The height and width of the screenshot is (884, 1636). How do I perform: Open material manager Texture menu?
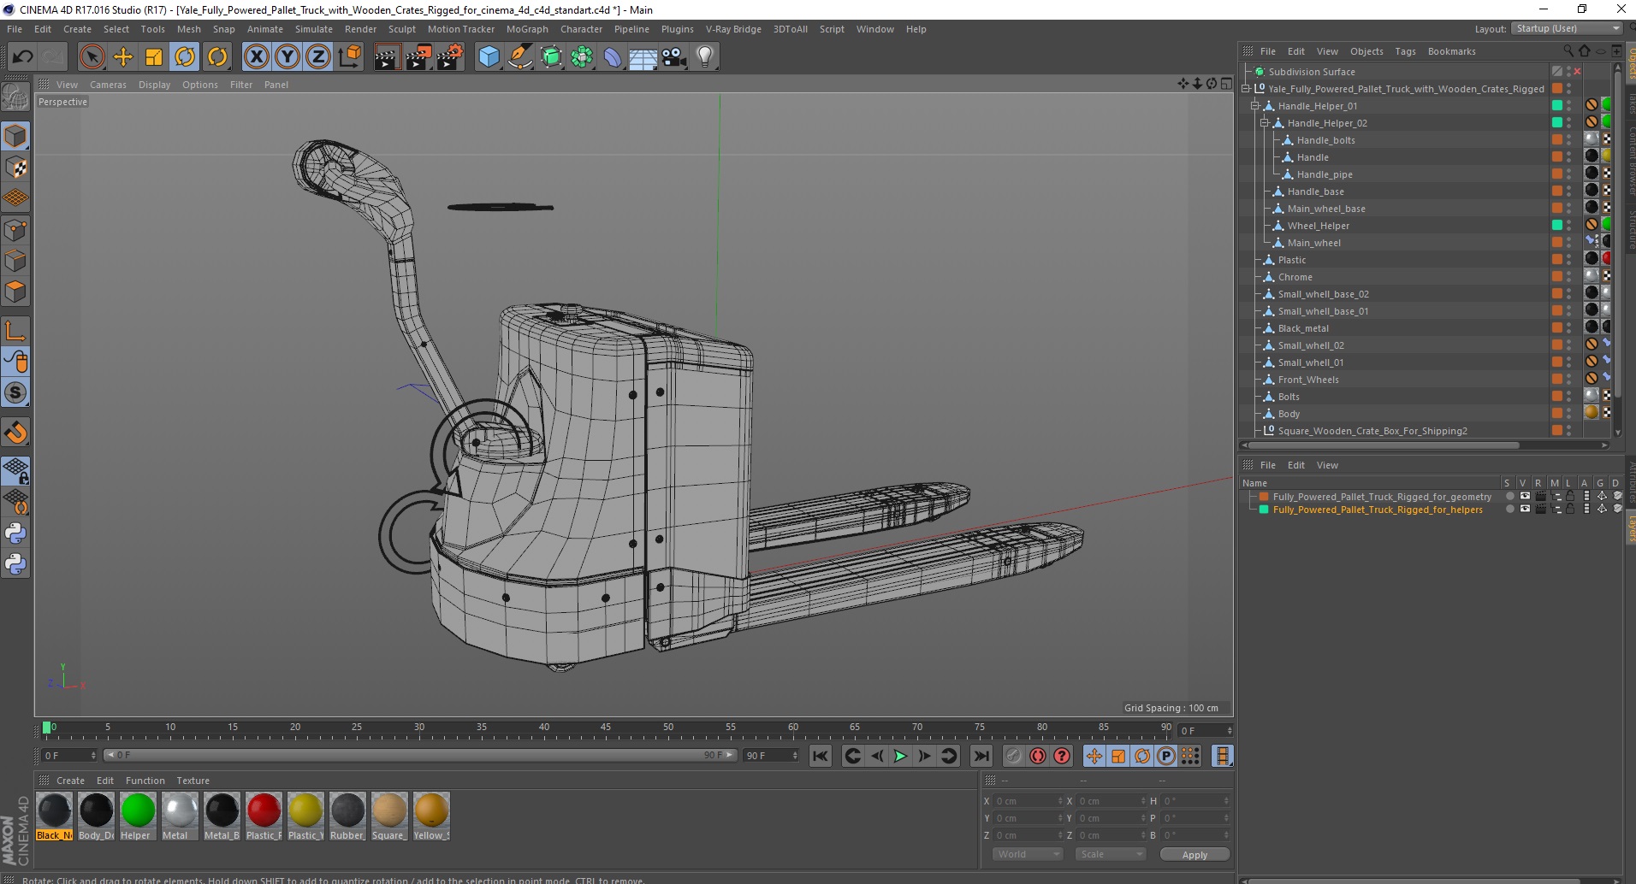tap(193, 781)
